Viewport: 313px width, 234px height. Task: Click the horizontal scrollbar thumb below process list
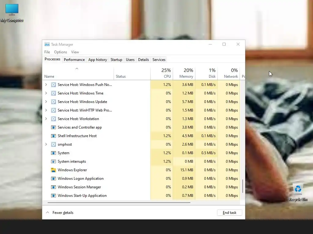pos(119,203)
